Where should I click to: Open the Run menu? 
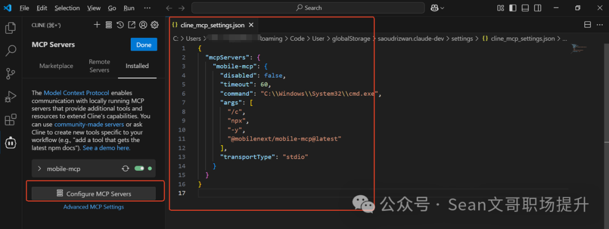coord(129,8)
